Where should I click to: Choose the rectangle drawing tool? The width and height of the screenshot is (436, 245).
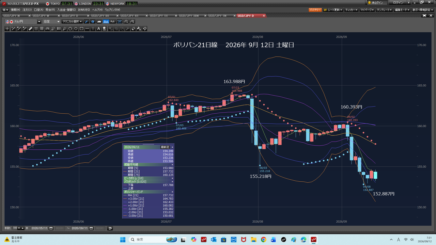(82, 29)
